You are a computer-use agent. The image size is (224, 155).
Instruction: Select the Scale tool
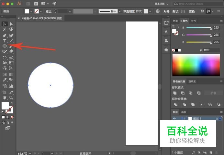[11, 57]
